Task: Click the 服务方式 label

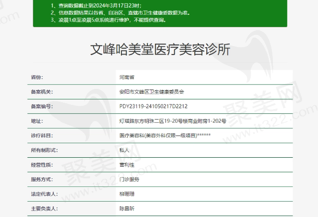Action: pos(42,179)
